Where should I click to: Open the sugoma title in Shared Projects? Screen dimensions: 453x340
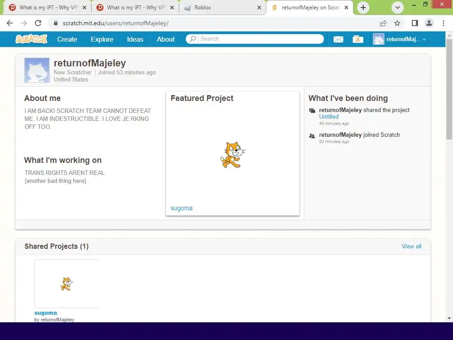(x=46, y=313)
